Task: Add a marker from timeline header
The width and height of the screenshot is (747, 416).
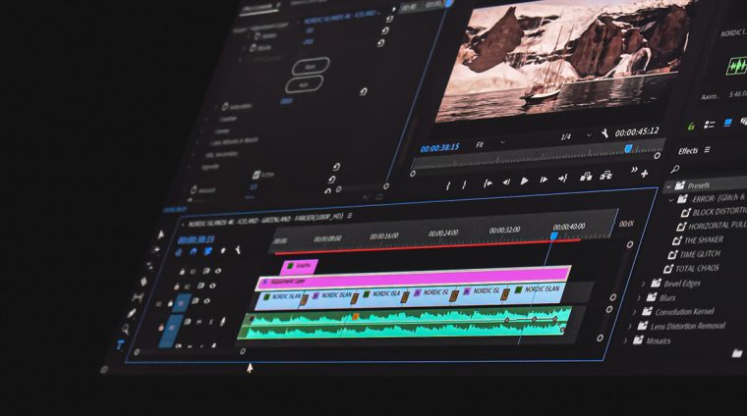Action: tap(223, 250)
